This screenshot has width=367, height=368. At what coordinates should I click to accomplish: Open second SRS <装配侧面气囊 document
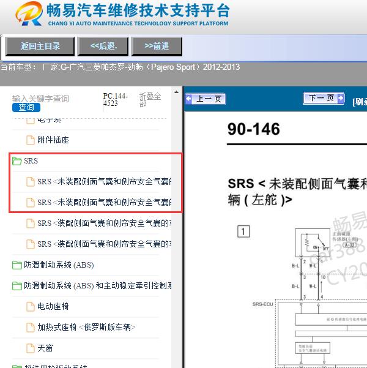(105, 244)
